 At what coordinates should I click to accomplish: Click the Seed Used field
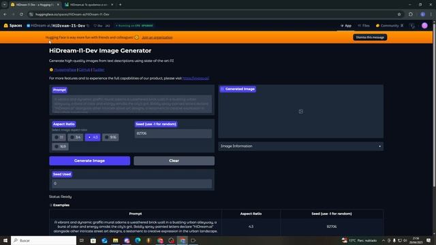pyautogui.click(x=131, y=183)
